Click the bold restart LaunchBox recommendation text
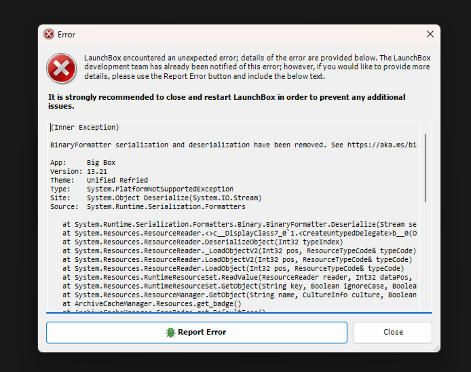The height and width of the screenshot is (372, 471). (x=227, y=101)
